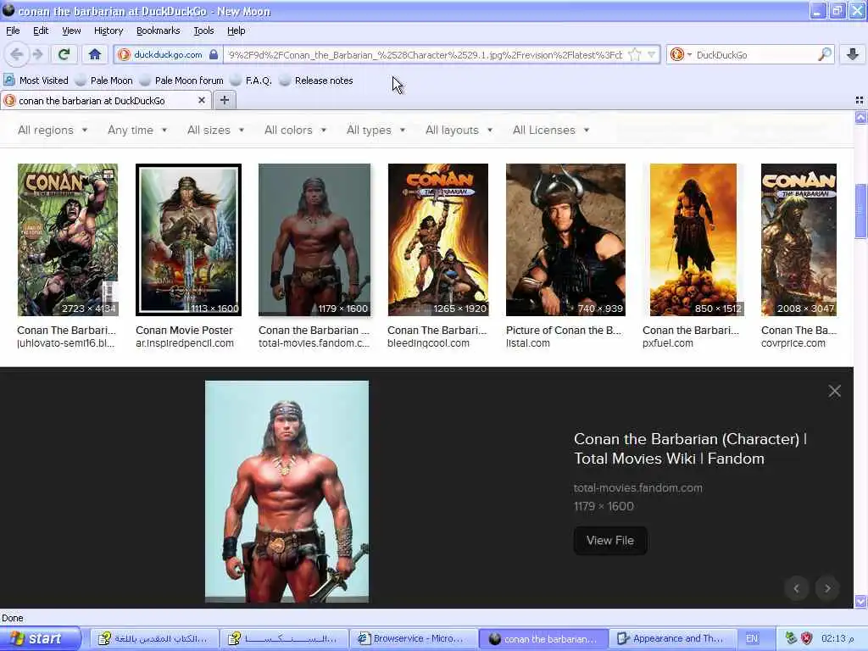868x651 pixels.
Task: Open the Downloads arrow button
Action: click(x=853, y=54)
